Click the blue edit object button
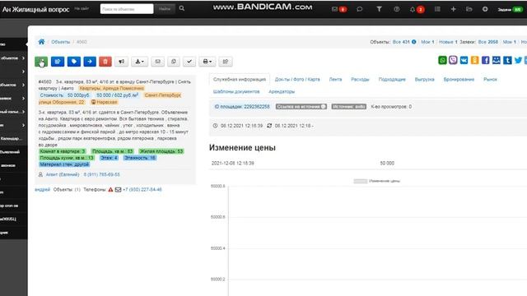Screen dimensions: 527x296 [x=58, y=62]
